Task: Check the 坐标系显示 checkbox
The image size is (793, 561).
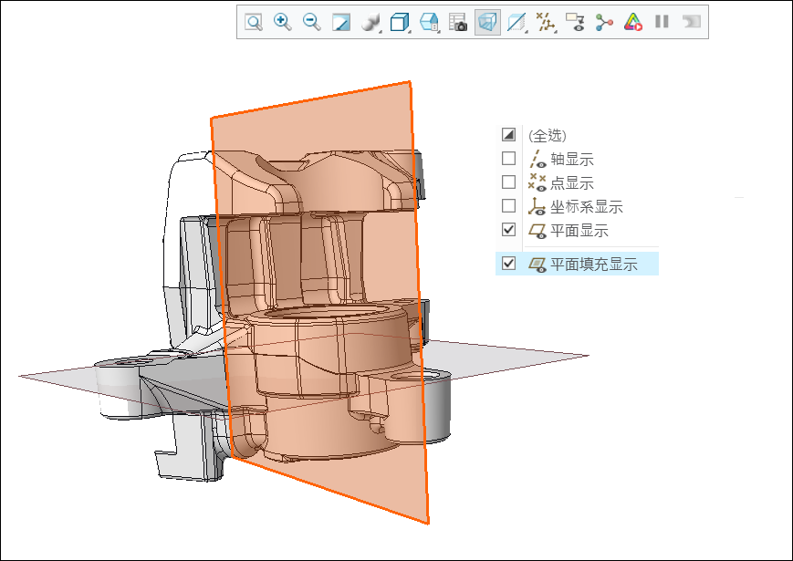Action: [509, 207]
